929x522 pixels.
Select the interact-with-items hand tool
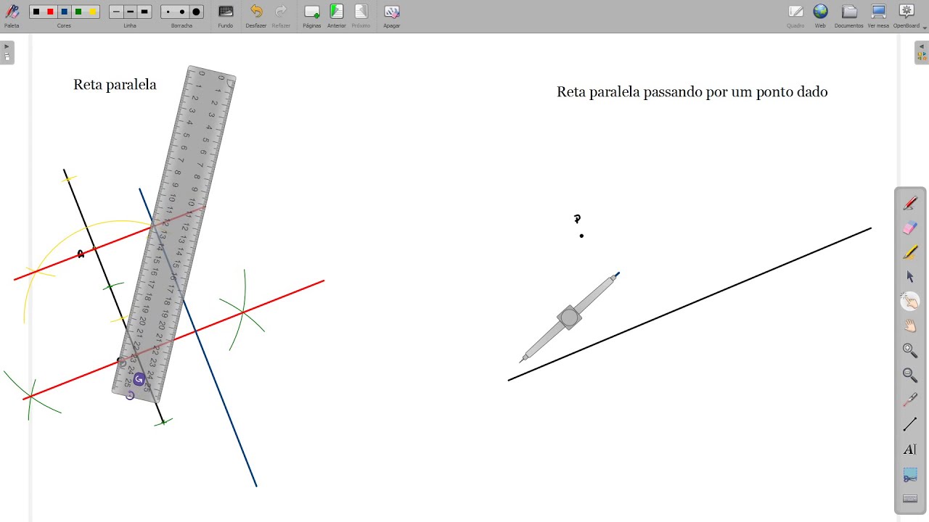point(910,302)
